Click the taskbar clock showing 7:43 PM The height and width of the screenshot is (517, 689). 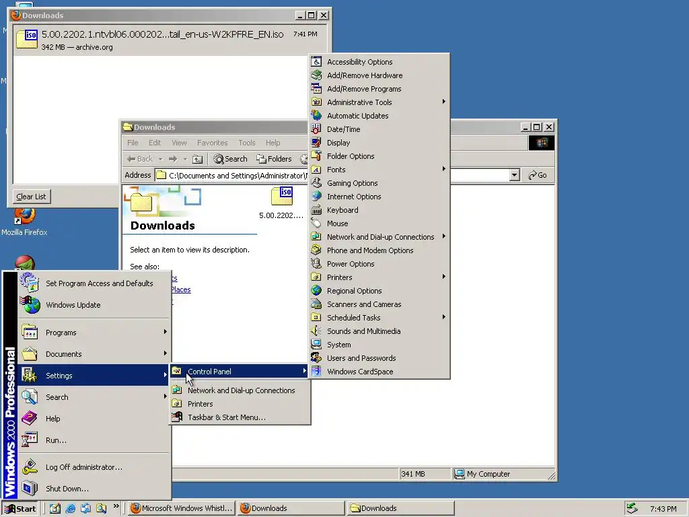click(663, 509)
